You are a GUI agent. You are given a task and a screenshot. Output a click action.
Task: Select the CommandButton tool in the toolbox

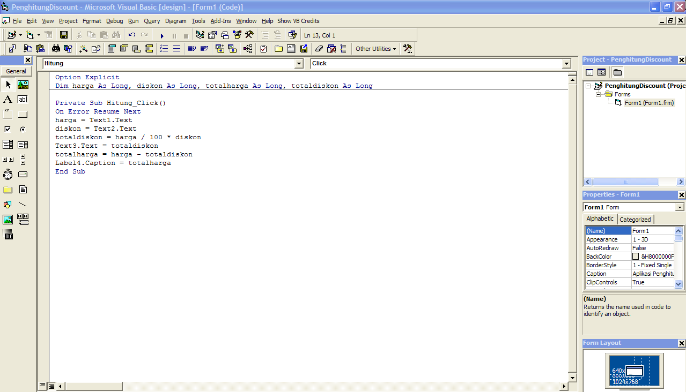22,114
